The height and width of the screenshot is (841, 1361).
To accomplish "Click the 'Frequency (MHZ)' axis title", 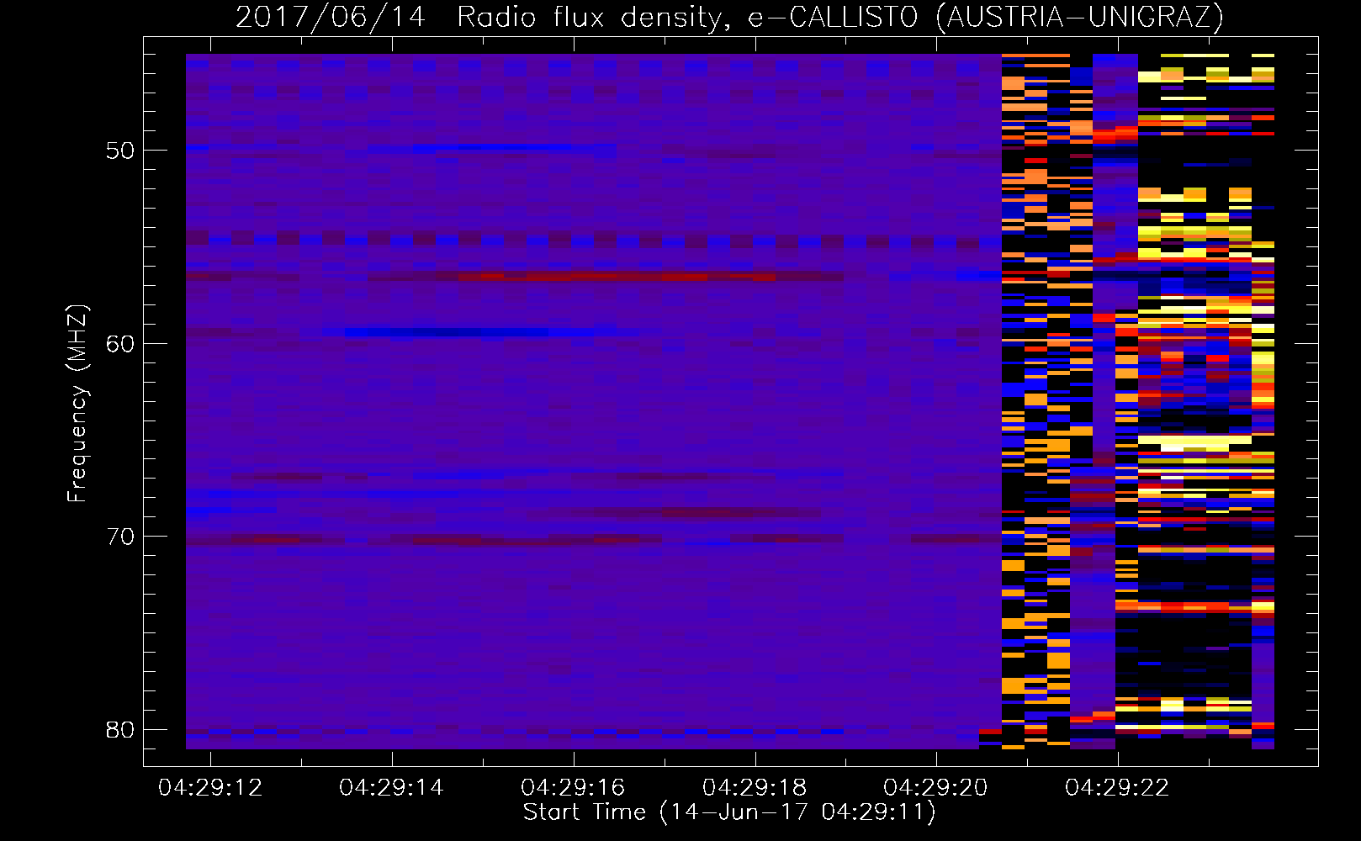I will (x=77, y=403).
